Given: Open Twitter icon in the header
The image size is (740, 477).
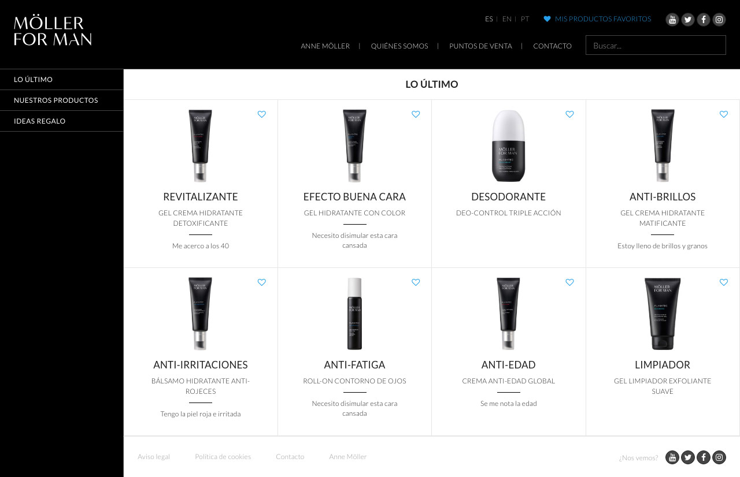Looking at the screenshot, I should point(688,20).
